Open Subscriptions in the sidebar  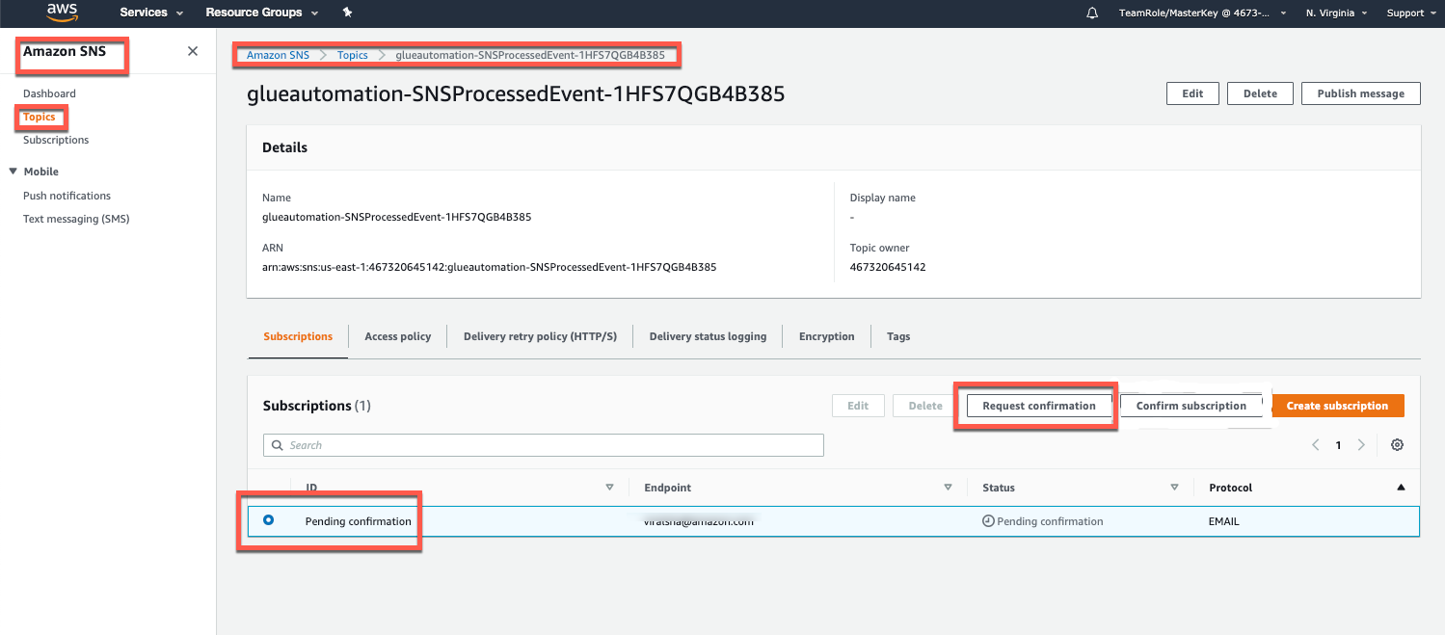pyautogui.click(x=56, y=140)
